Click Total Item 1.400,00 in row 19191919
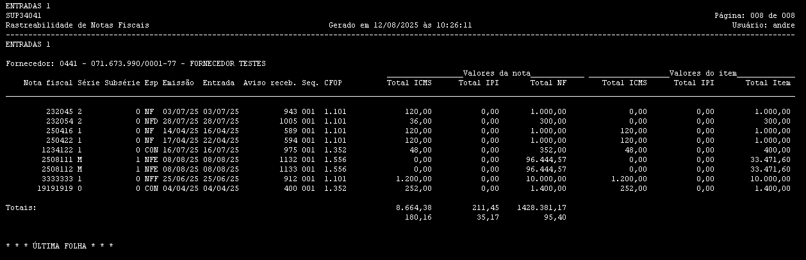The image size is (806, 260). coord(773,188)
